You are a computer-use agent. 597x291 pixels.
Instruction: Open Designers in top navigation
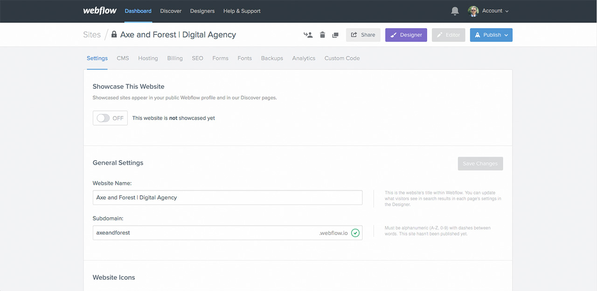coord(202,11)
